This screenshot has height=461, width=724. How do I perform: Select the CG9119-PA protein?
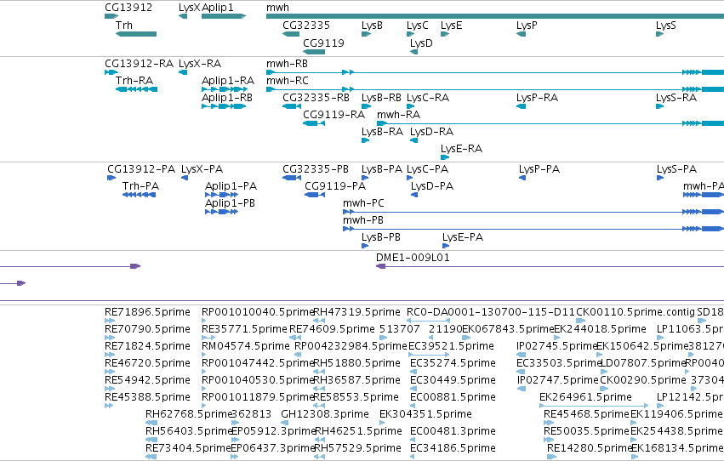[x=315, y=195]
